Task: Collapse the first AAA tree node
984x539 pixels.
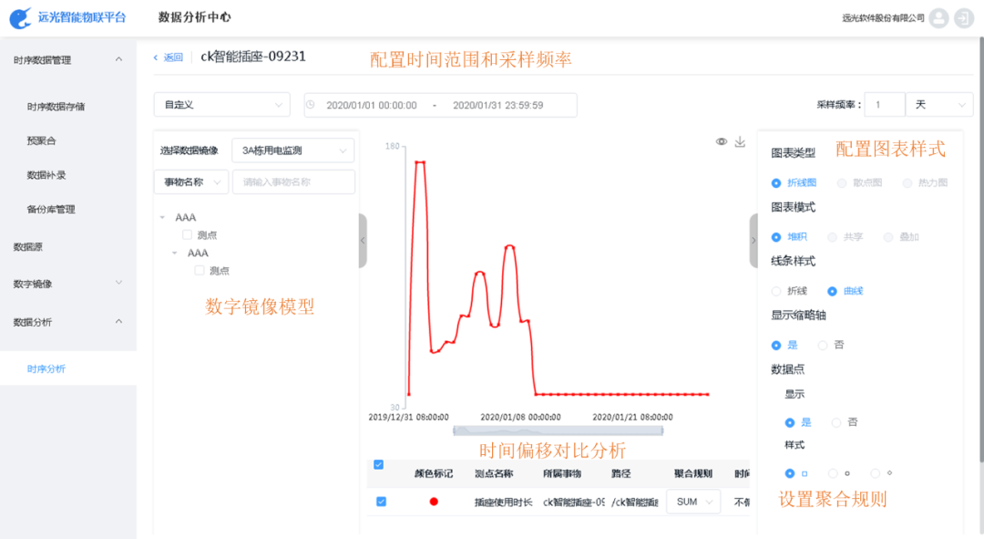Action: (x=161, y=217)
